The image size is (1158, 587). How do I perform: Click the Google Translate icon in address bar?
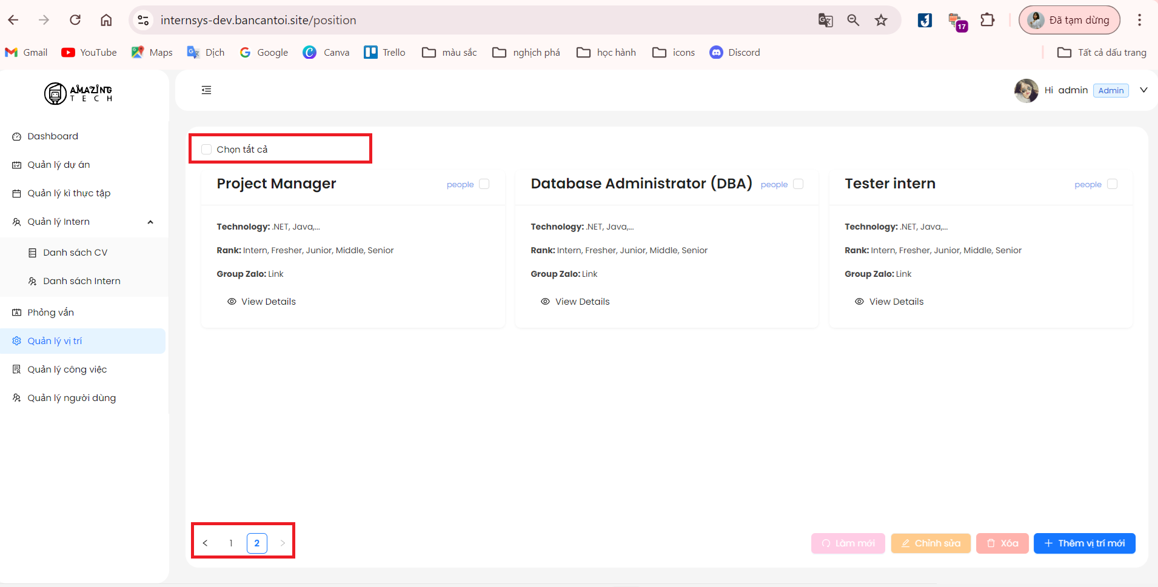pyautogui.click(x=825, y=20)
